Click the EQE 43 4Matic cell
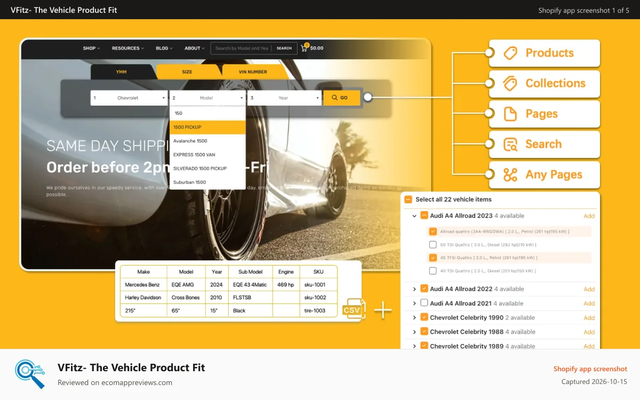 [251, 285]
